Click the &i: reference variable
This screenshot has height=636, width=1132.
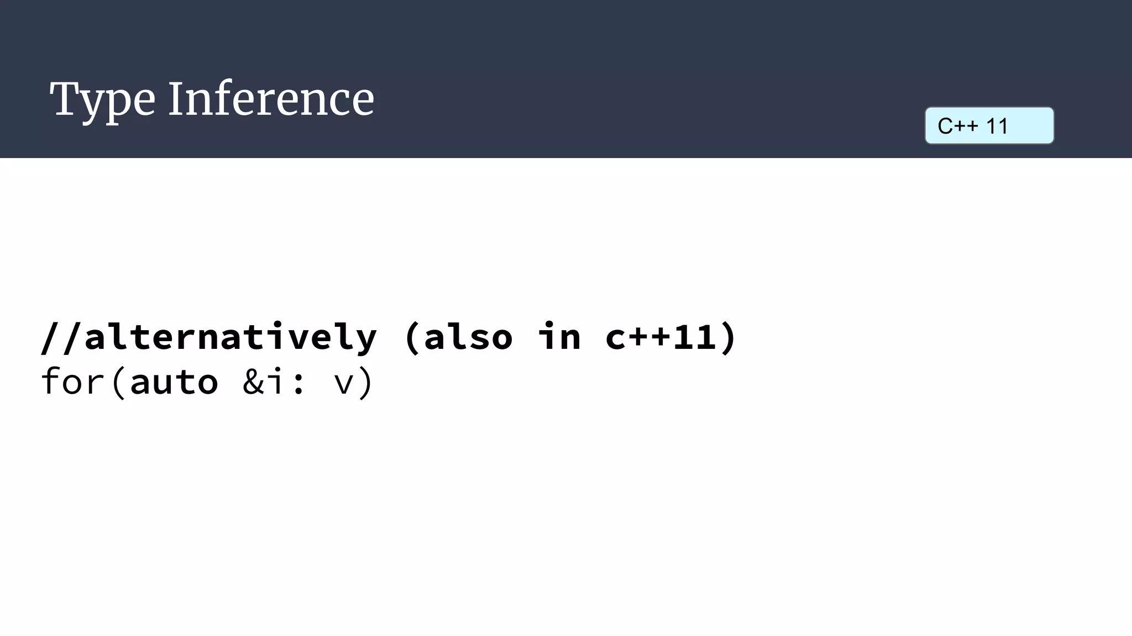pos(274,382)
